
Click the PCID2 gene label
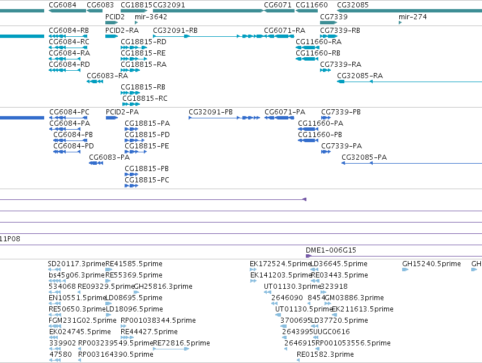click(115, 16)
